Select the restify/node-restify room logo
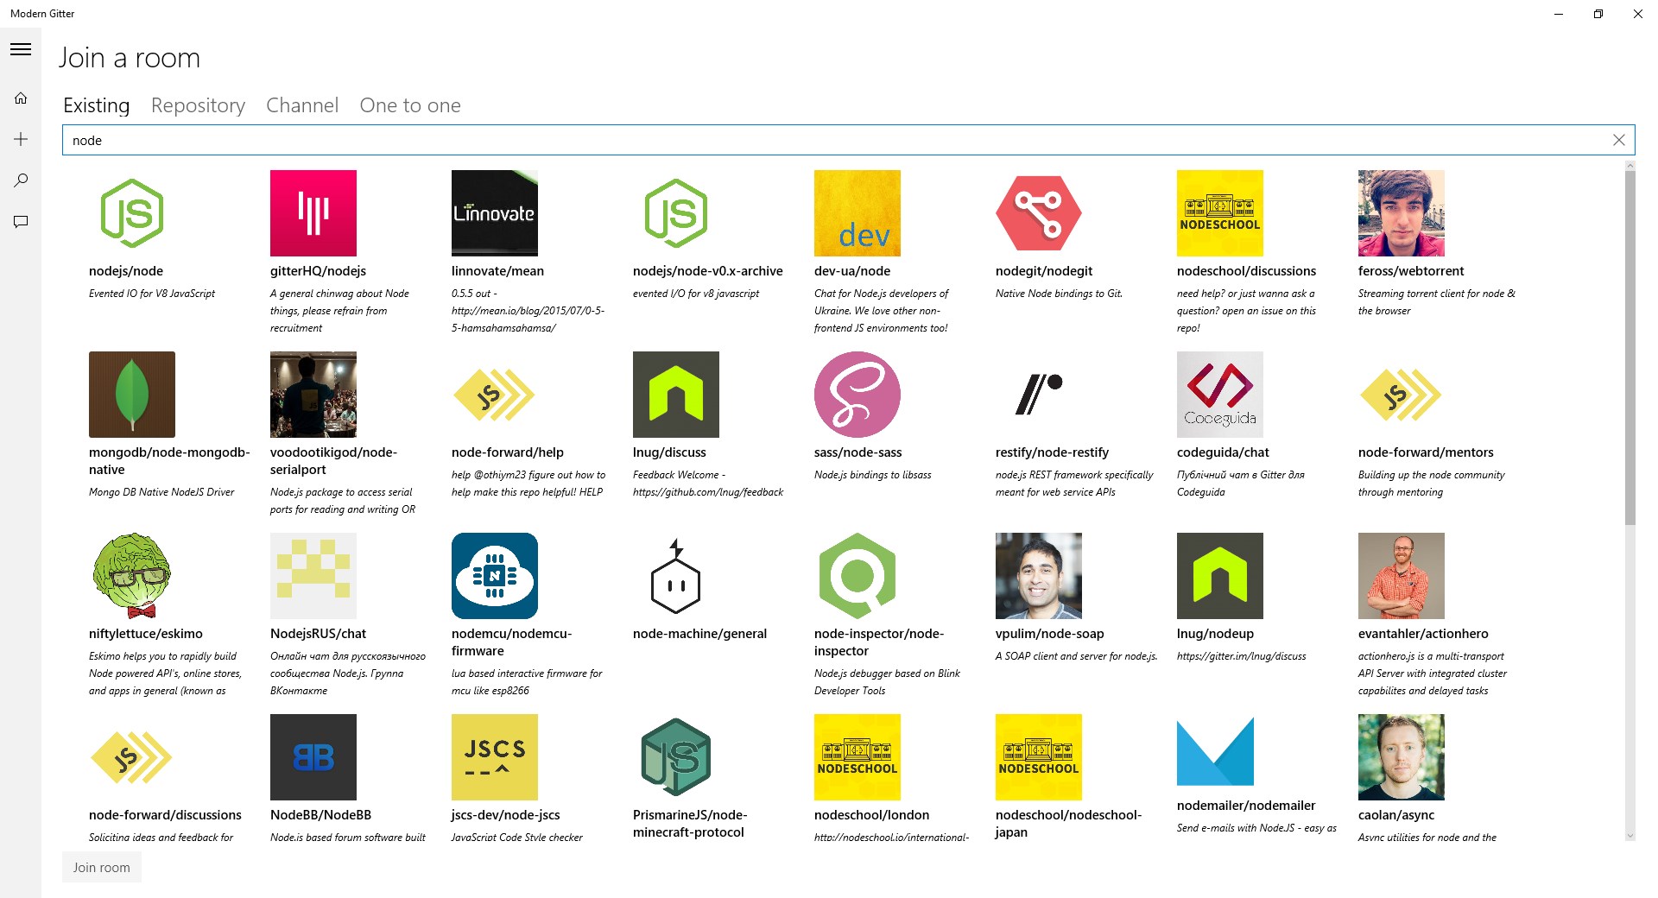 1039,395
